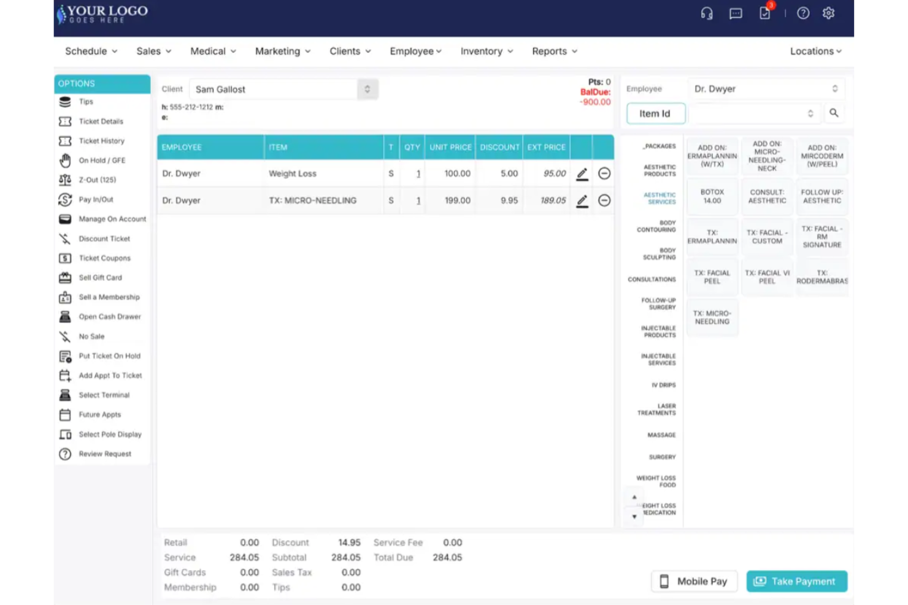Click the Ticket History icon
The image size is (908, 605).
65,141
